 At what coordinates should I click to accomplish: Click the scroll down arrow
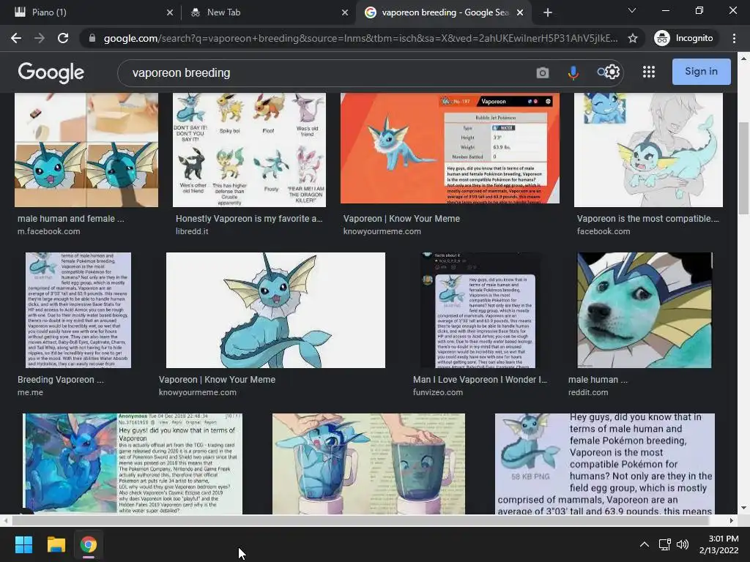coord(743,508)
